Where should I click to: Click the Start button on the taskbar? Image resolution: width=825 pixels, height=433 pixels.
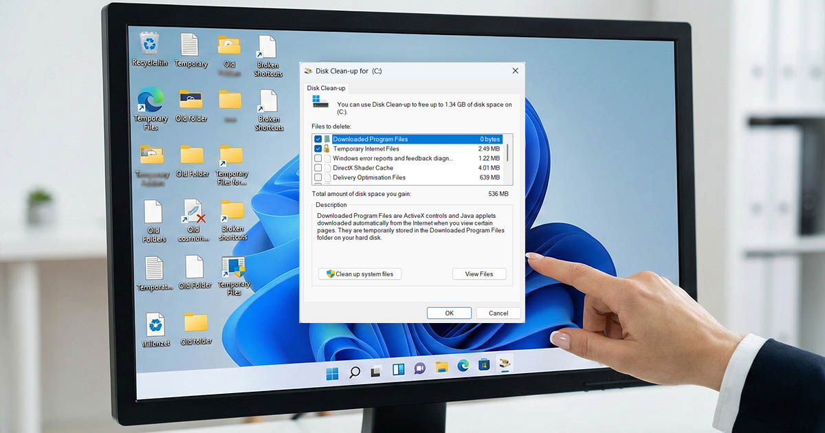point(332,373)
